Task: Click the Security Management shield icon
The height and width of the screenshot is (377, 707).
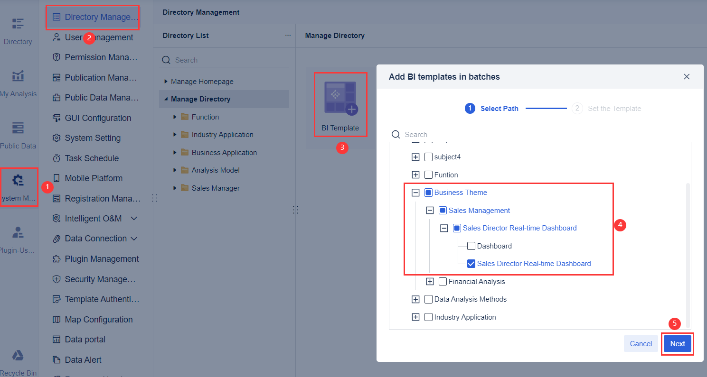Action: pyautogui.click(x=57, y=279)
